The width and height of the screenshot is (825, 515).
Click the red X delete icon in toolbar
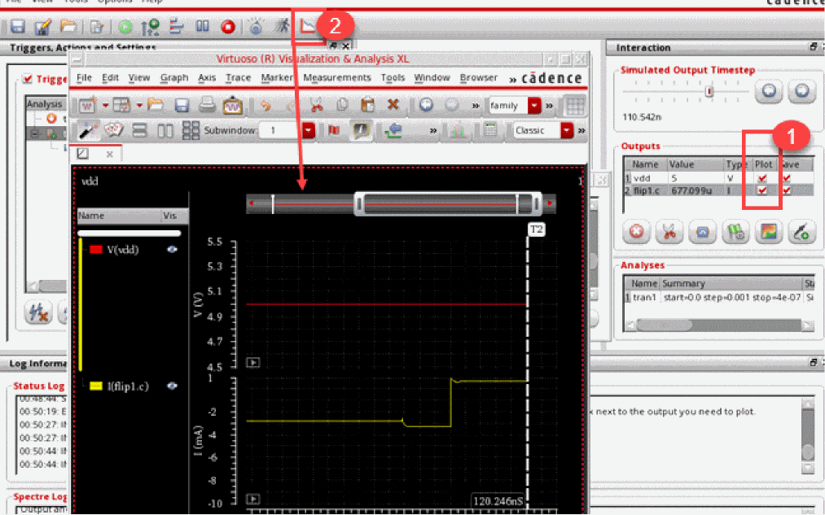393,105
